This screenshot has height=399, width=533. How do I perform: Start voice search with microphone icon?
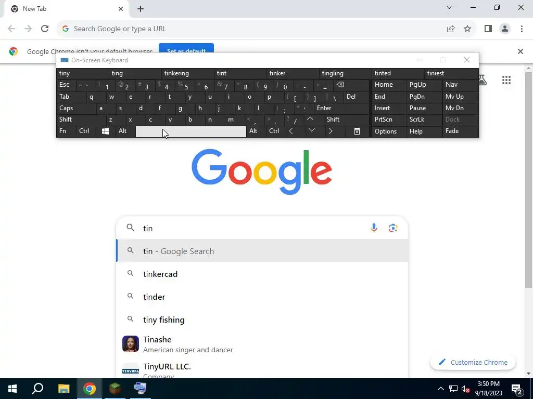click(374, 228)
